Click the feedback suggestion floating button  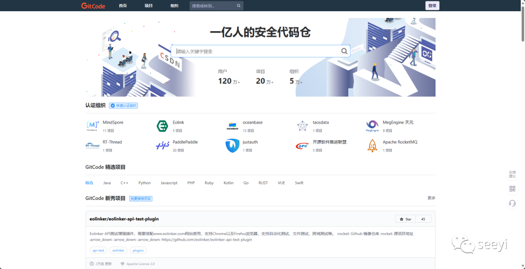click(x=512, y=174)
